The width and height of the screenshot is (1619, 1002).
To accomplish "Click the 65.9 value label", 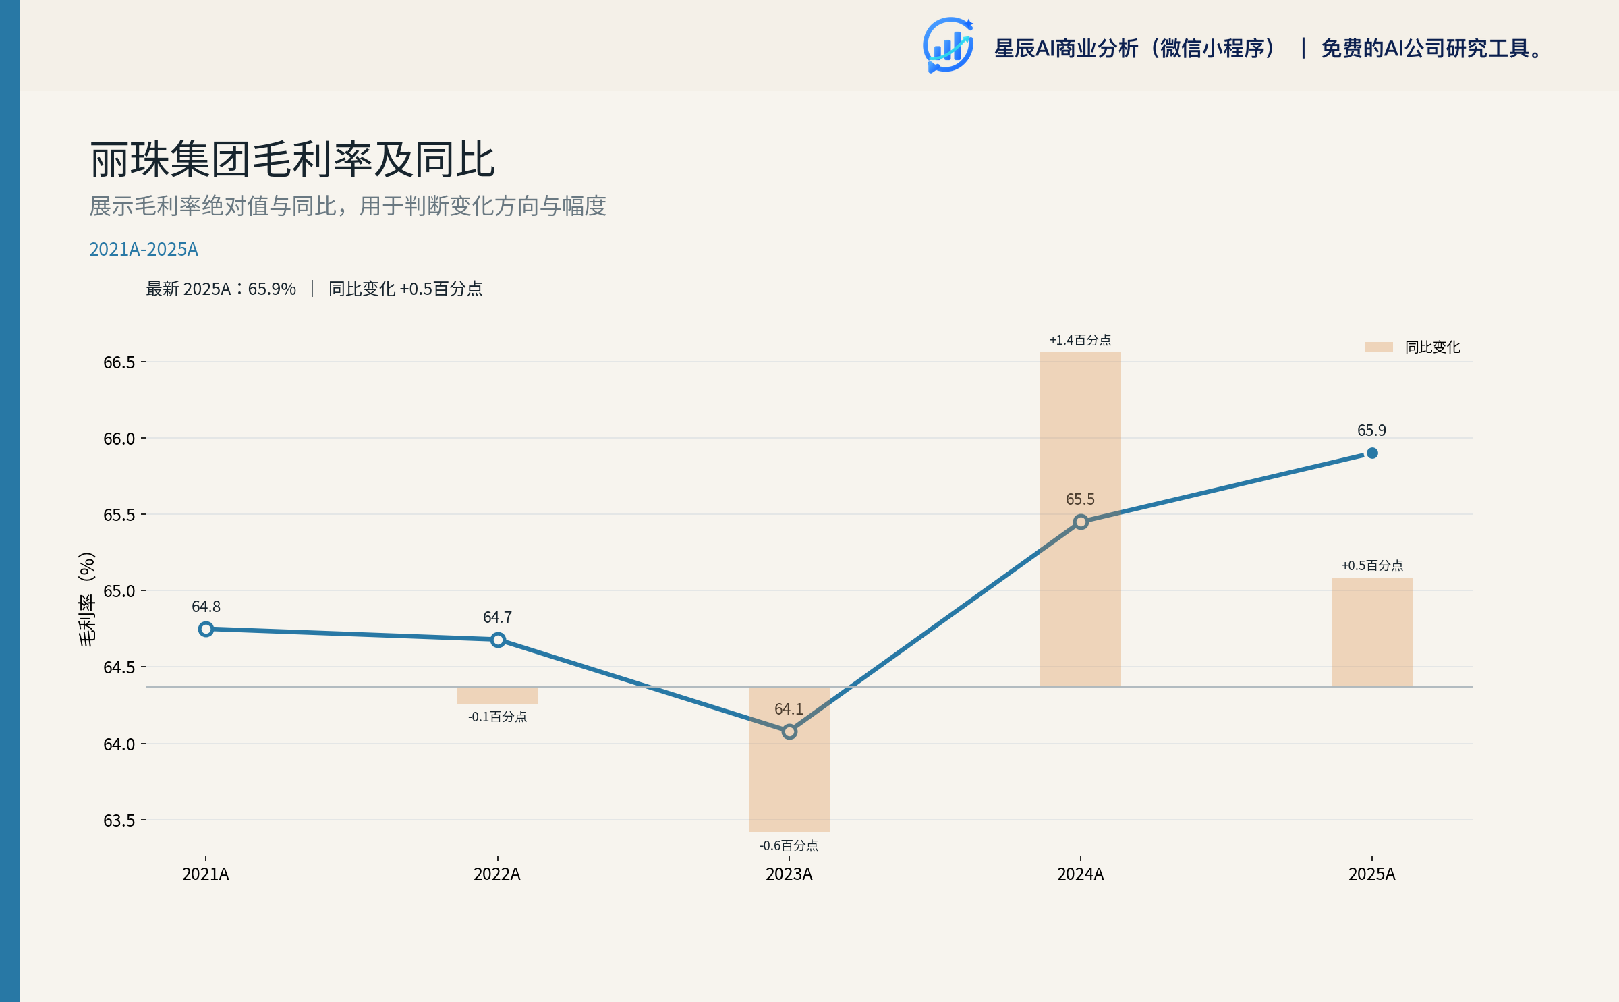I will (x=1372, y=430).
